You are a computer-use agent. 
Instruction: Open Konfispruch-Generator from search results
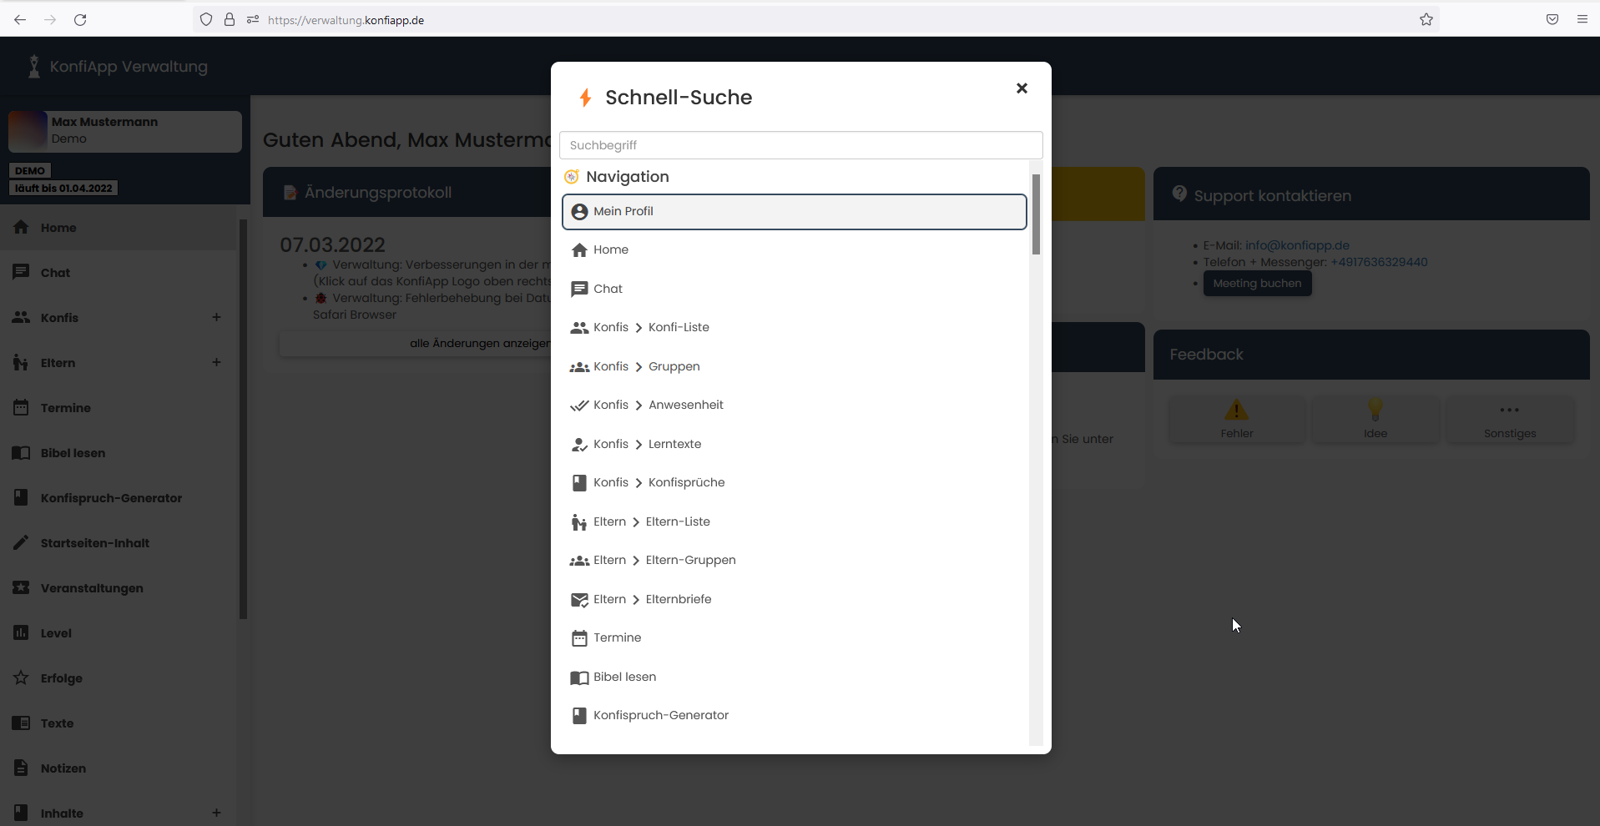point(660,716)
